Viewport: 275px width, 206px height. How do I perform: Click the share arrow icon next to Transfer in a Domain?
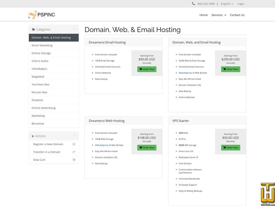tap(74, 152)
